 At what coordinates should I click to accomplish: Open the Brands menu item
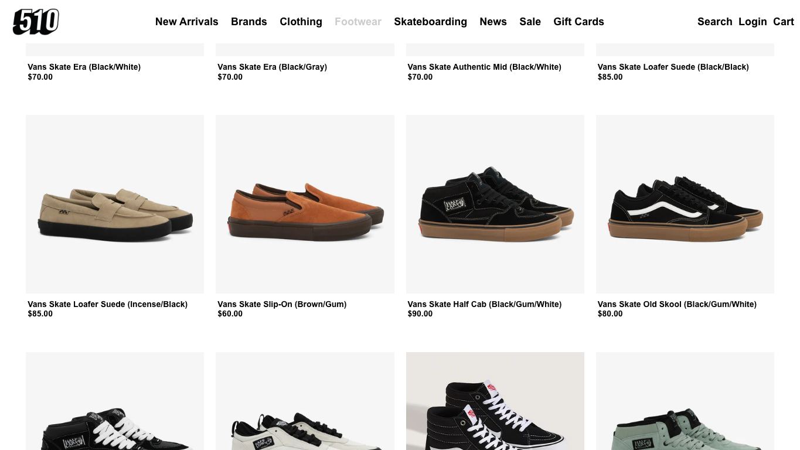pyautogui.click(x=248, y=22)
